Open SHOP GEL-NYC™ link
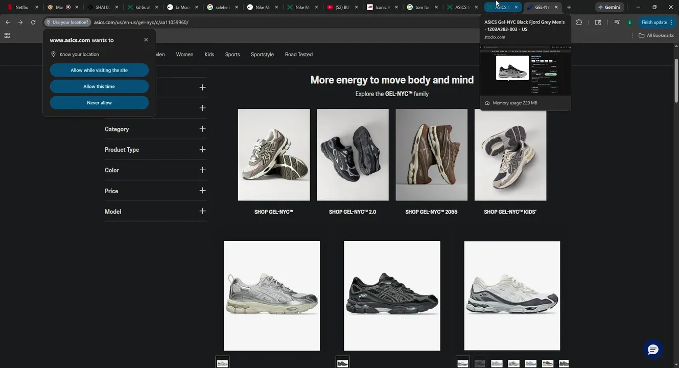This screenshot has height=368, width=679. 274,212
